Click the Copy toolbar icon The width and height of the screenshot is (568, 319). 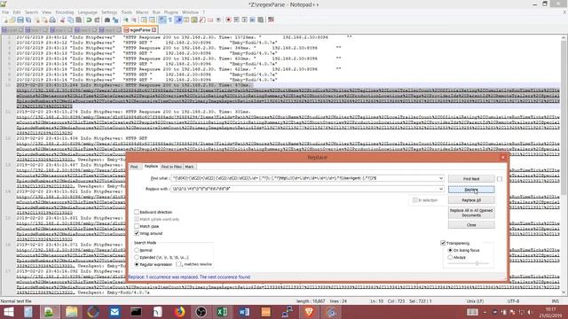70,19
